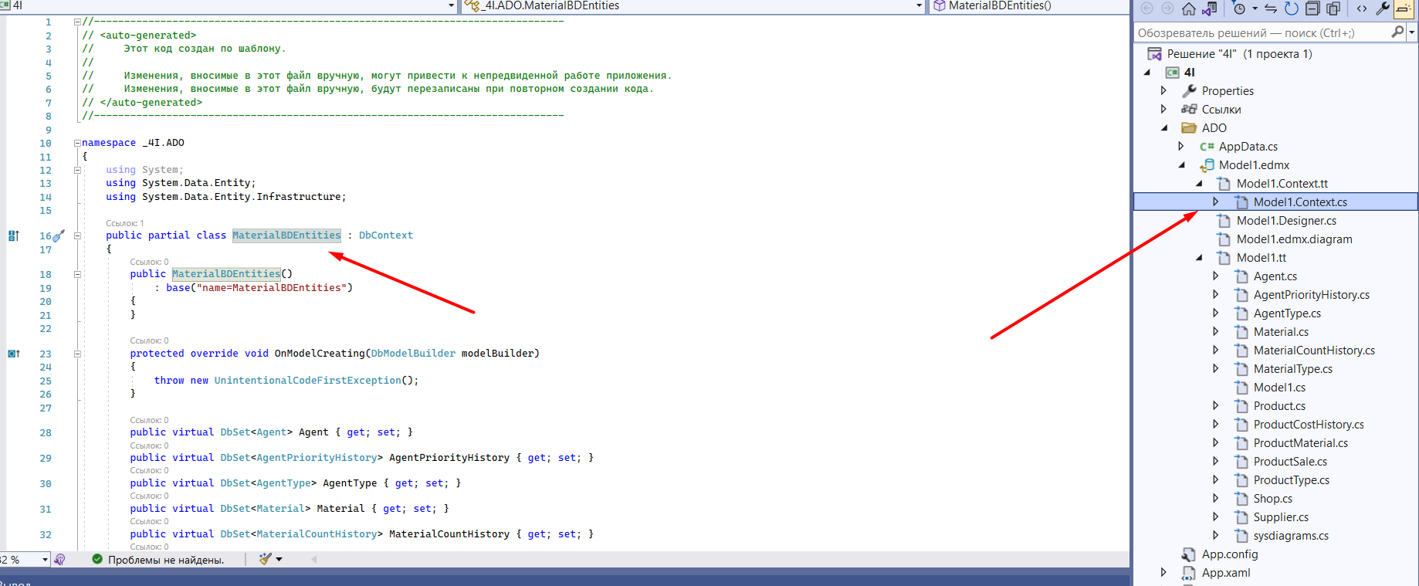The image size is (1419, 586).
Task: Sync with active document arrows icon
Action: (x=1271, y=8)
